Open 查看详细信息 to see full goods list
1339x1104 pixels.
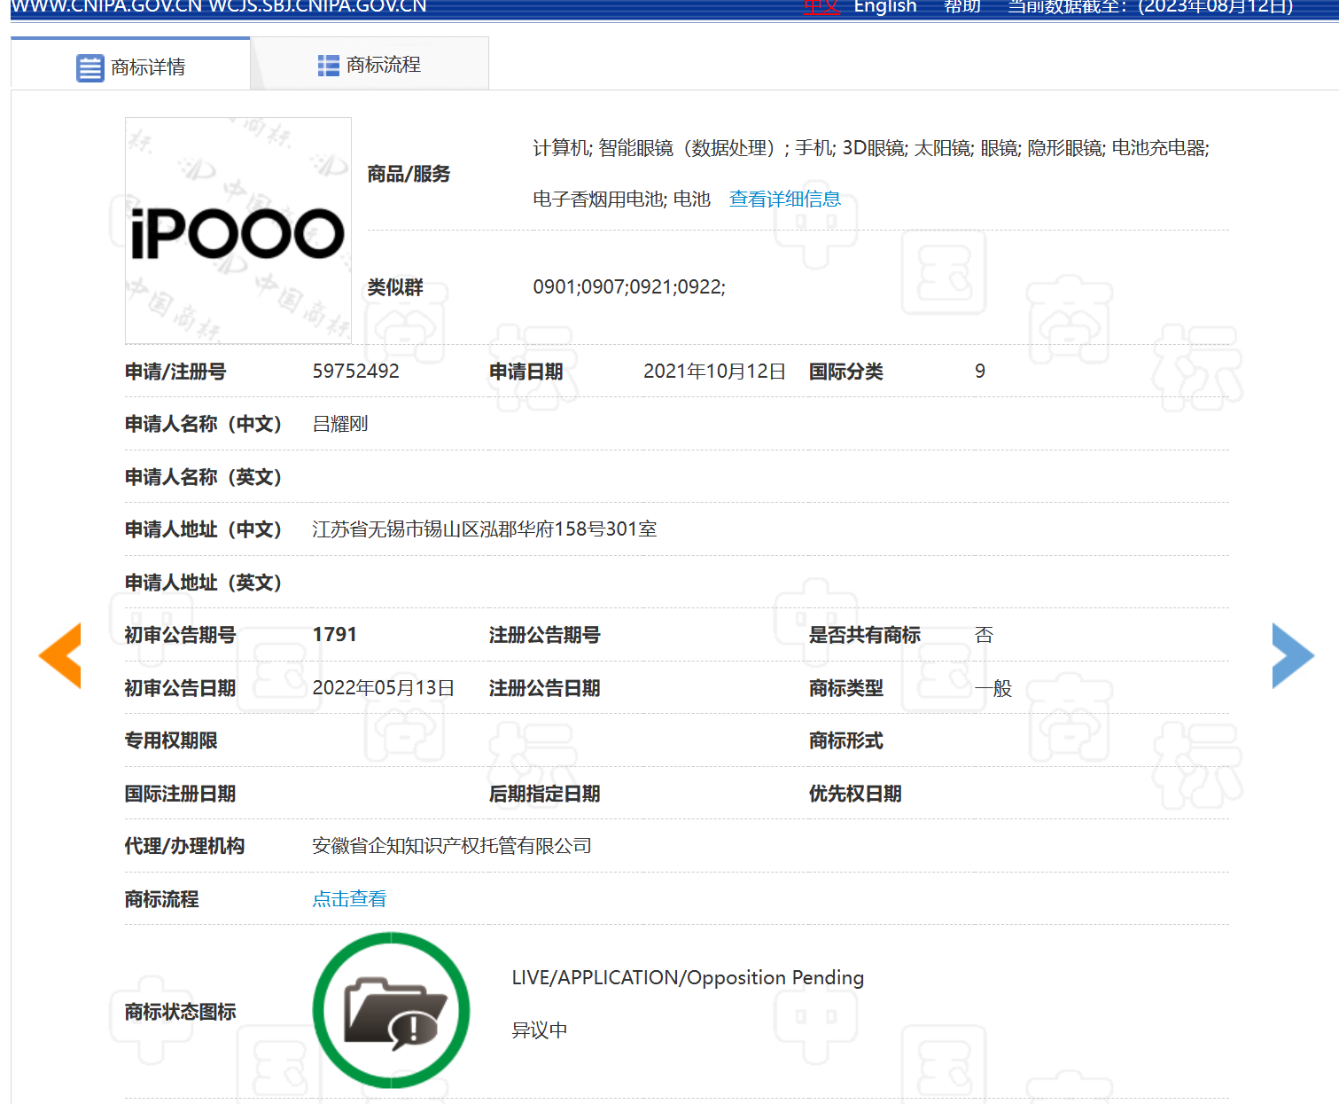coord(784,199)
